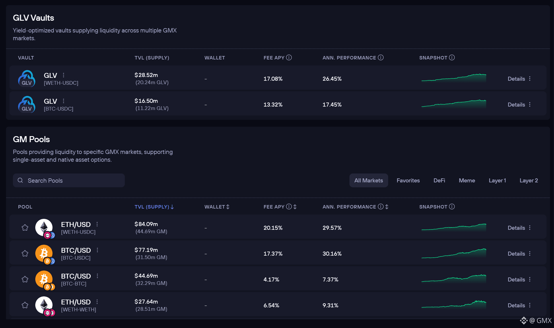
Task: Click the GLV BTC-USDC vault logo
Action: pos(27,105)
